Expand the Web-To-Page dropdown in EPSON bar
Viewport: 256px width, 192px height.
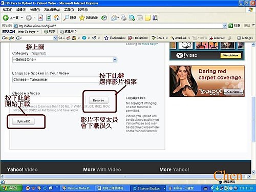click(x=38, y=32)
